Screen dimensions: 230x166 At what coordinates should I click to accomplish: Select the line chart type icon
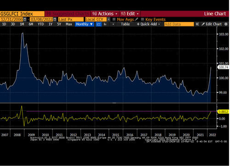[x=99, y=24]
